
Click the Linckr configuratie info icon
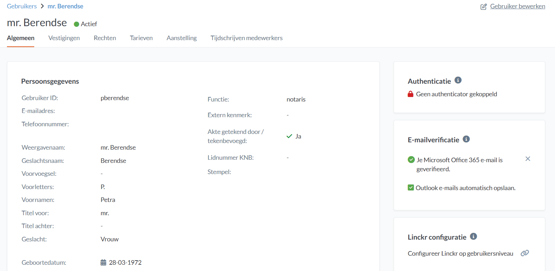click(x=473, y=236)
